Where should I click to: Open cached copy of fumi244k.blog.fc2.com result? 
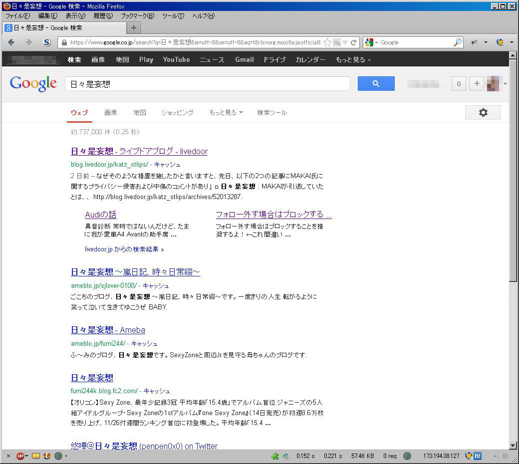click(157, 391)
